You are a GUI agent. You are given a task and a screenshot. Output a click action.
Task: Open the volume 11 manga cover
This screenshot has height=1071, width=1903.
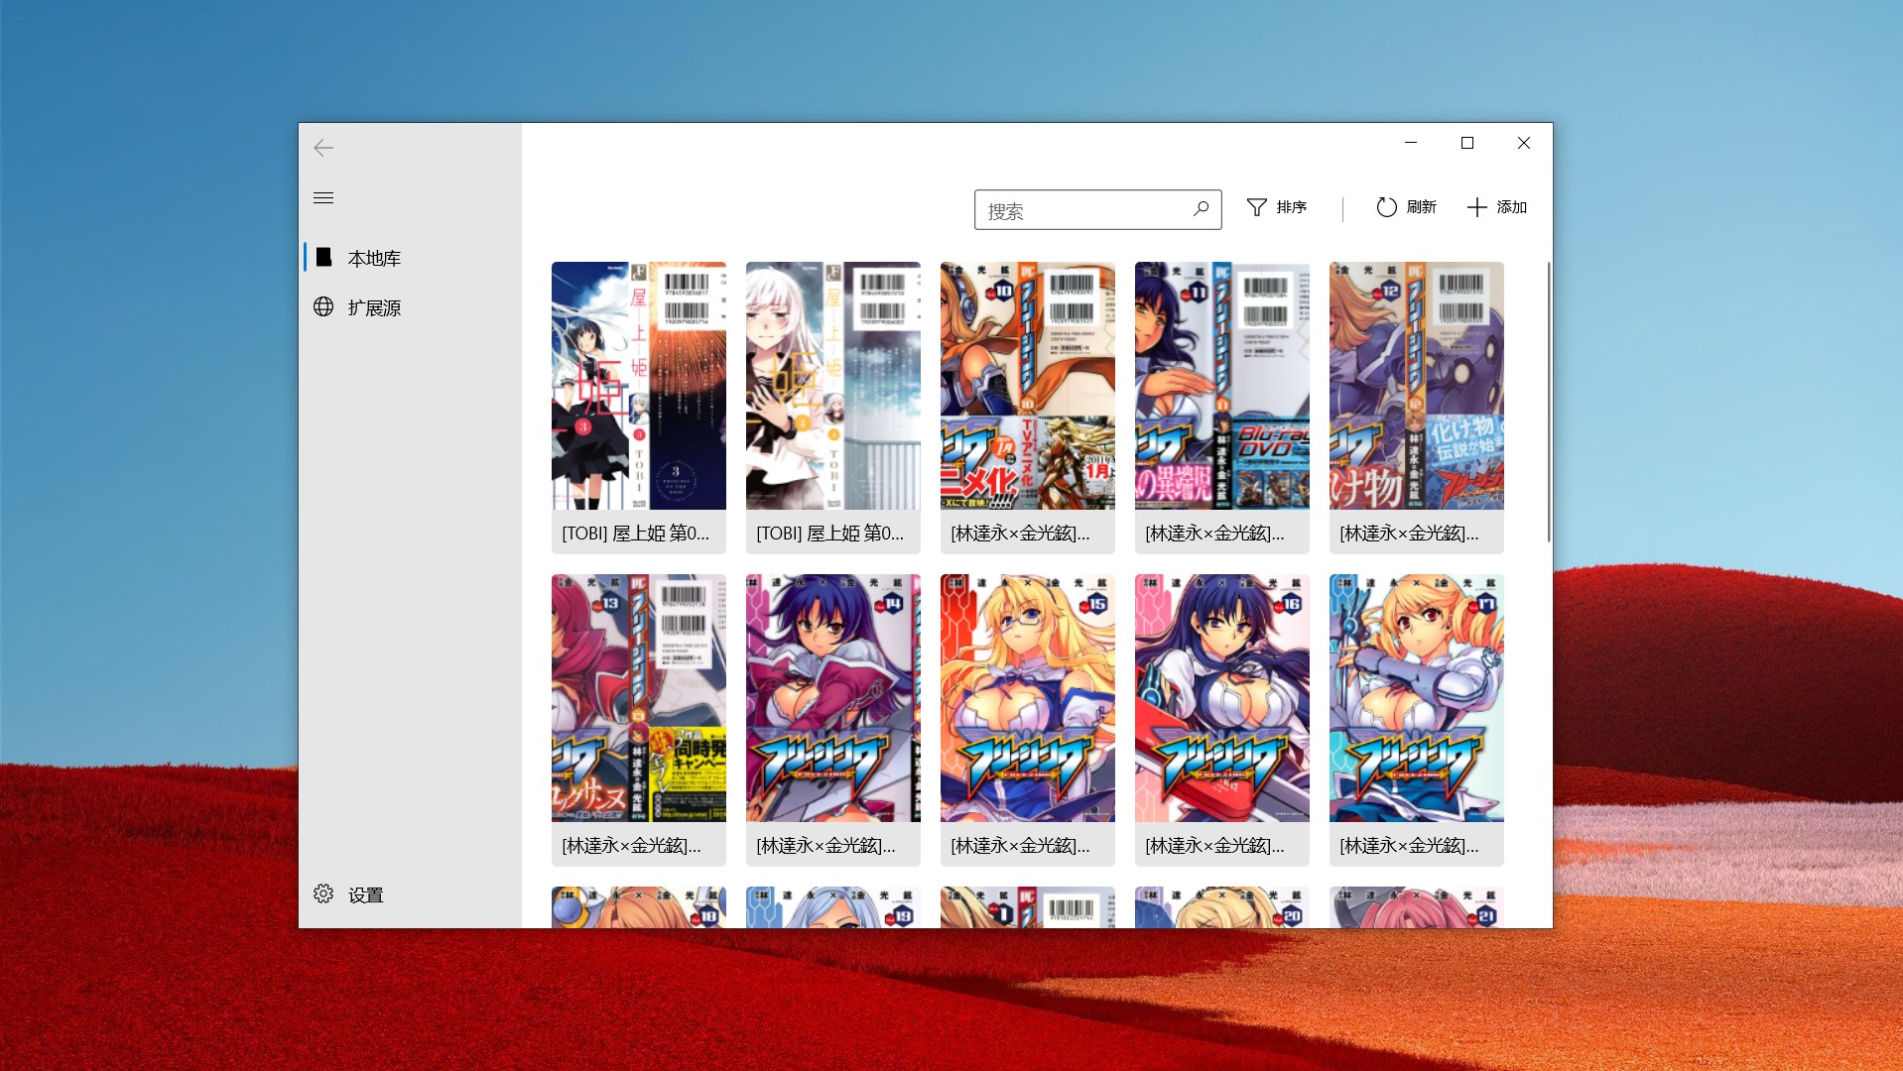point(1222,386)
